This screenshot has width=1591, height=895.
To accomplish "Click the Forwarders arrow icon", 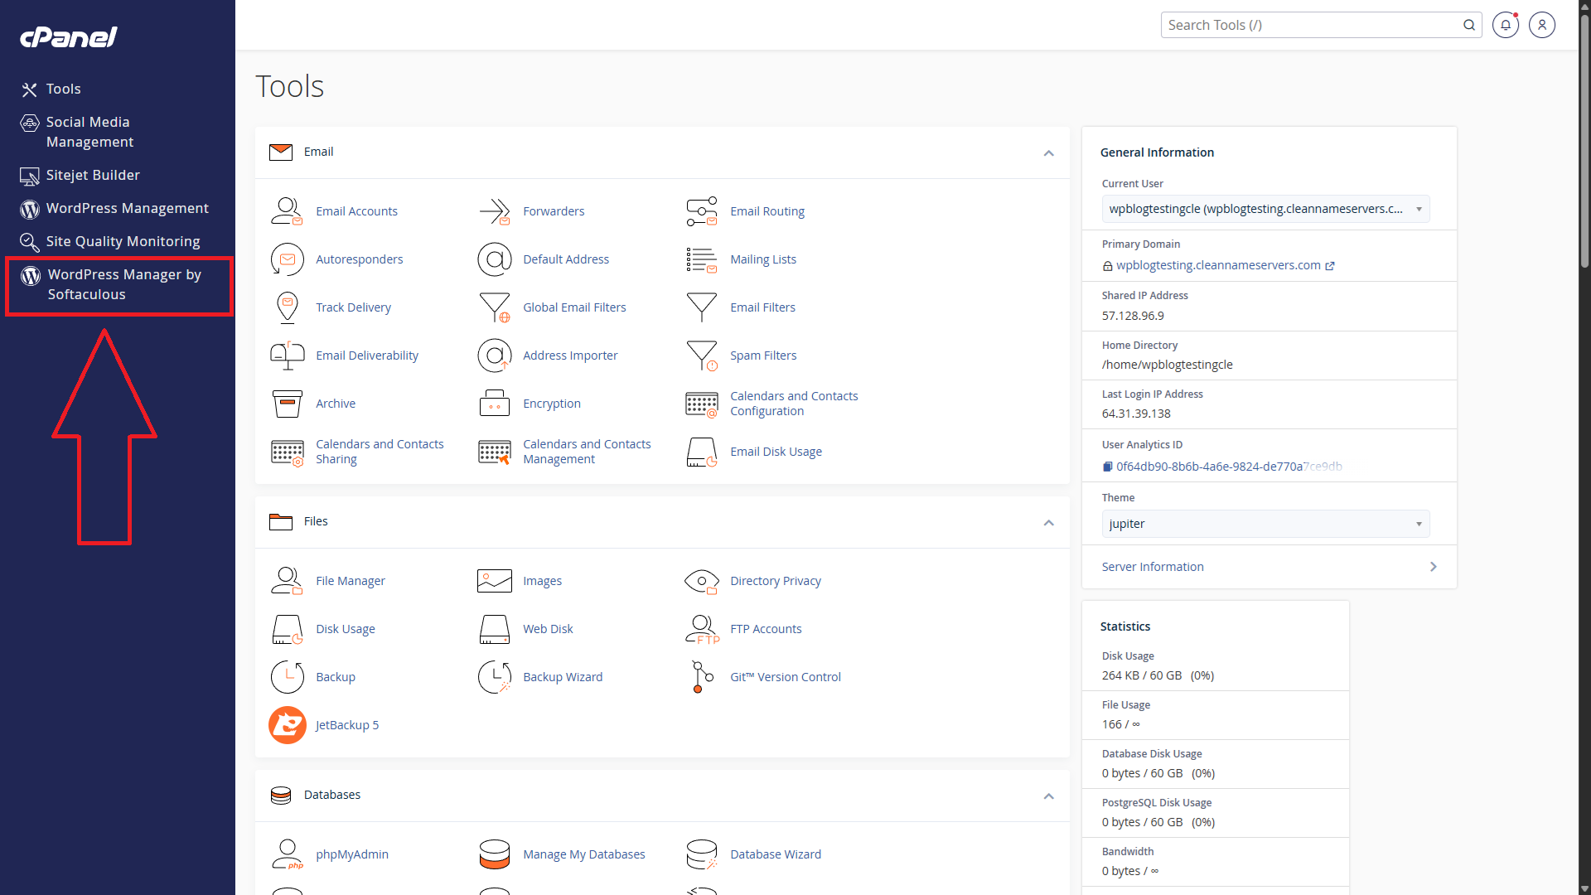I will click(x=494, y=211).
